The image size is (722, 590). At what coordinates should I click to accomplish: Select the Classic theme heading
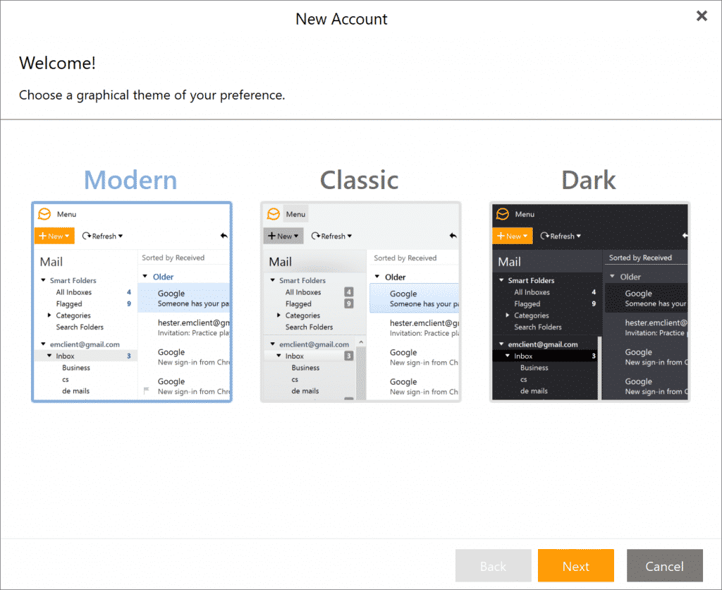click(x=360, y=180)
